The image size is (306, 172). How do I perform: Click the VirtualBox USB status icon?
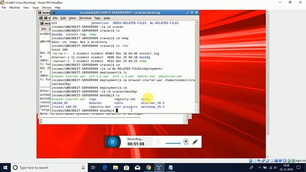pyautogui.click(x=268, y=161)
